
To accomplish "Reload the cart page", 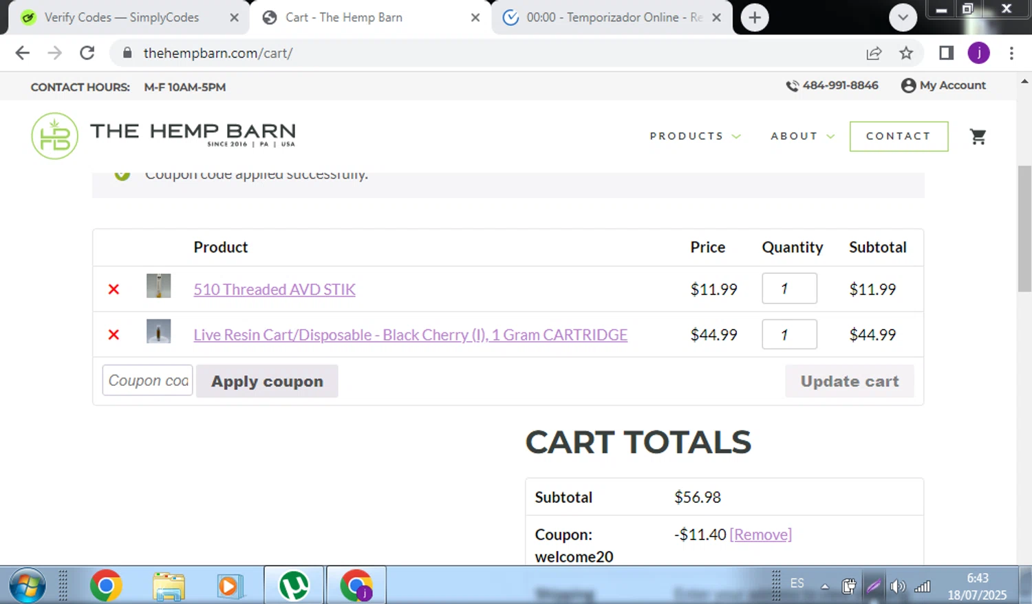I will [x=87, y=53].
